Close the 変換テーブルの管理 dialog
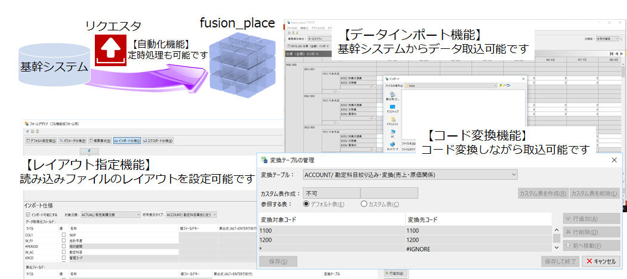Screen dimensions: 627x279 coord(614,160)
